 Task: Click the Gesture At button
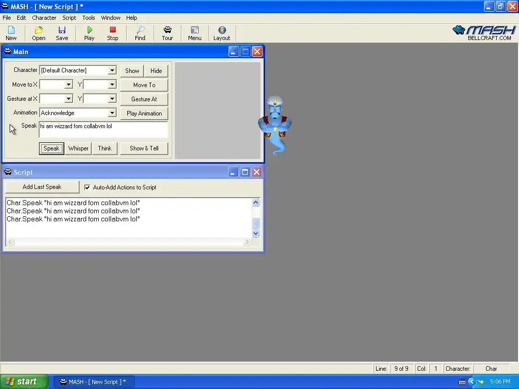pyautogui.click(x=144, y=99)
